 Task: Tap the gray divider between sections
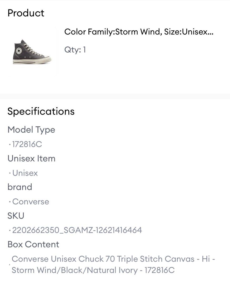pyautogui.click(x=115, y=96)
